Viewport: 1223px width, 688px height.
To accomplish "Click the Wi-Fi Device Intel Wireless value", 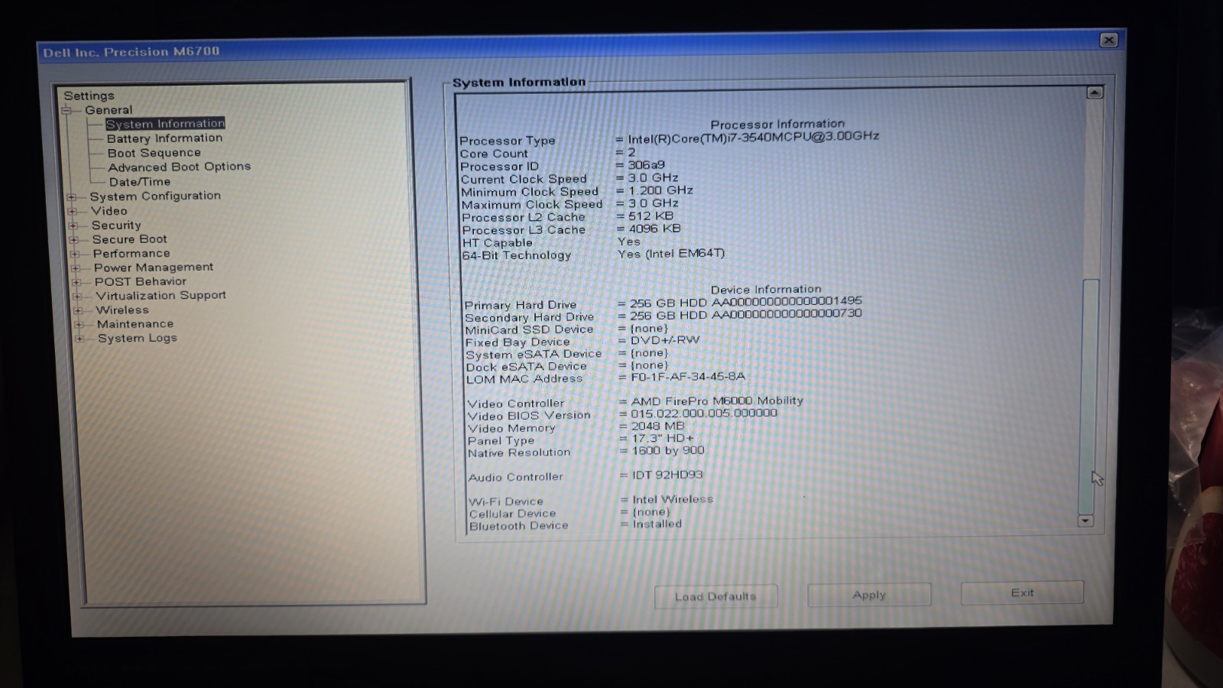I will pos(673,499).
